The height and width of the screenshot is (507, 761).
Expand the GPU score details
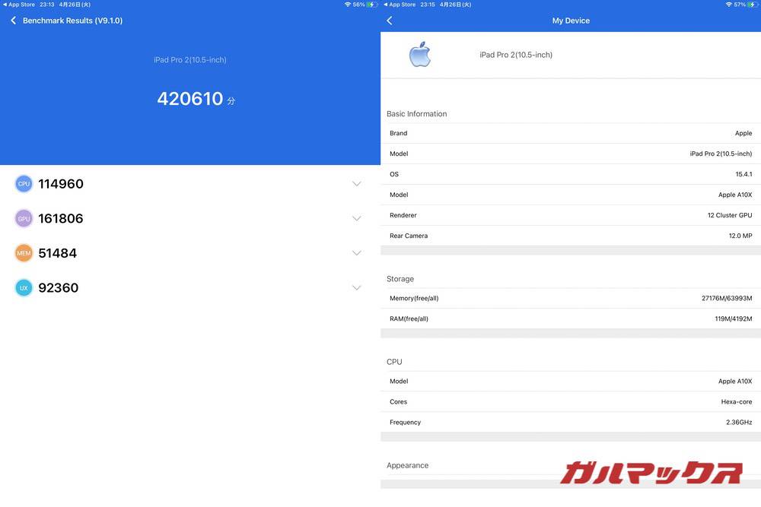click(x=356, y=218)
